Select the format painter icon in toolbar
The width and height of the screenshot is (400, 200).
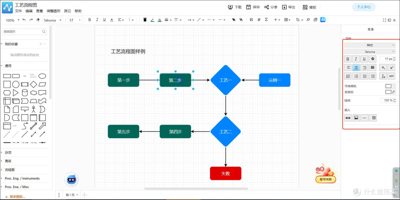pyautogui.click(x=38, y=20)
